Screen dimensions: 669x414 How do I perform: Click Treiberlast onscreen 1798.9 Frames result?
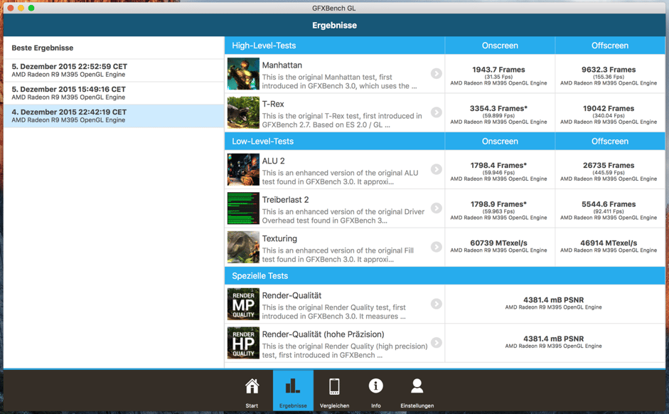point(499,204)
